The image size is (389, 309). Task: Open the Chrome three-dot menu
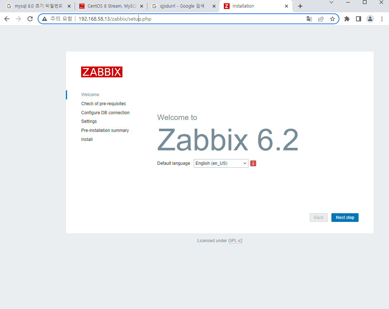pos(382,19)
